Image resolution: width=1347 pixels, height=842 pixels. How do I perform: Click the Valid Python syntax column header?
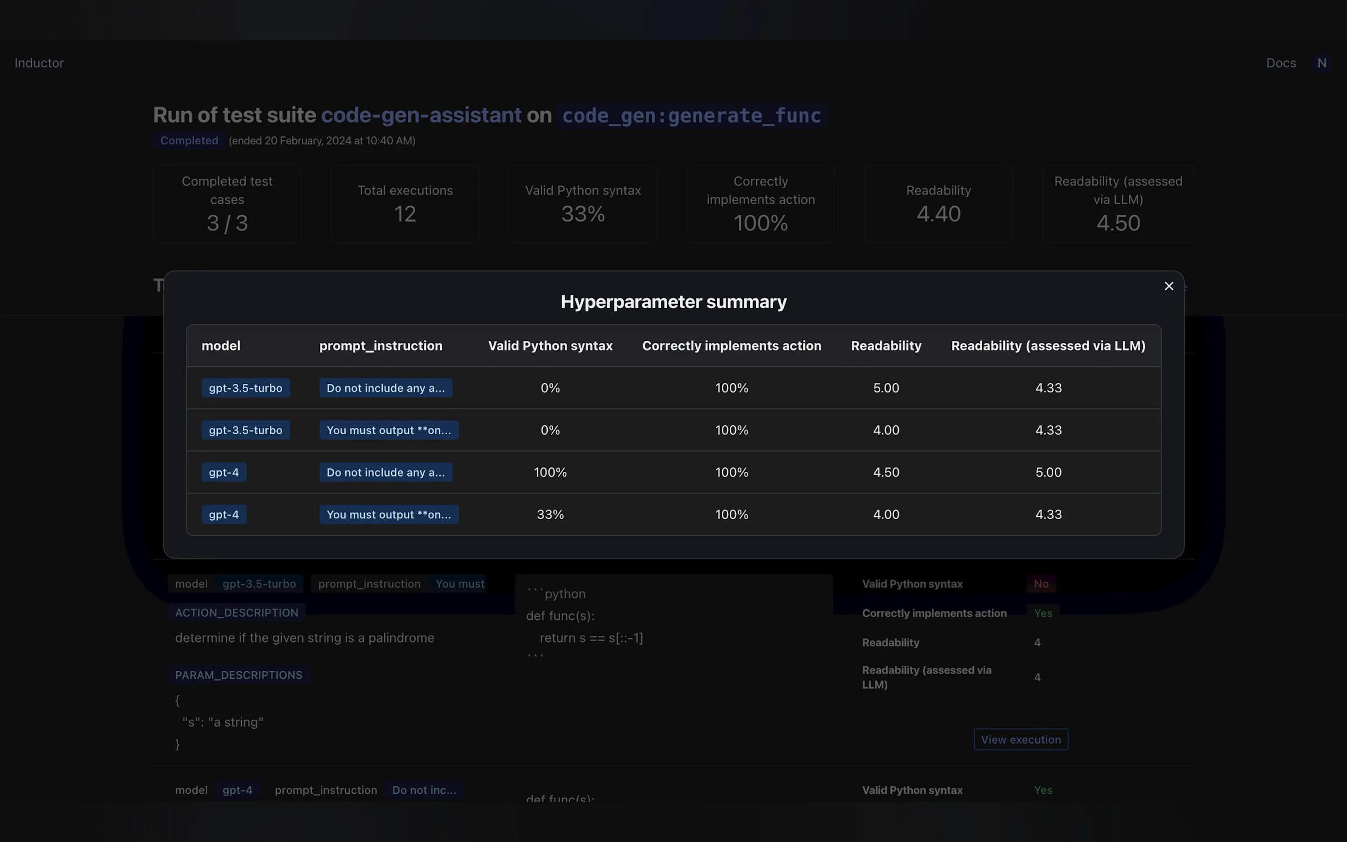pos(549,346)
